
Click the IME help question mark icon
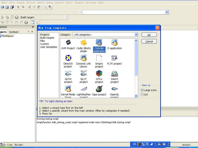[x=164, y=144]
